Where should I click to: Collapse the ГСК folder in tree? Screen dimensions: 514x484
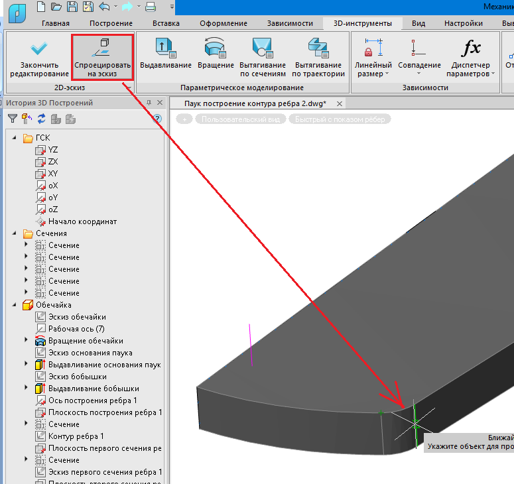[15, 139]
